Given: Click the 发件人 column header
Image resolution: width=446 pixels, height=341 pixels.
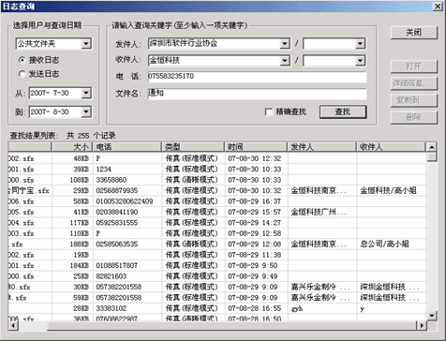Looking at the screenshot, I should tap(321, 147).
